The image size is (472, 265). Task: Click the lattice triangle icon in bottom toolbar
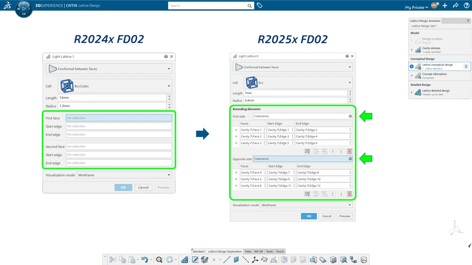tap(184, 260)
